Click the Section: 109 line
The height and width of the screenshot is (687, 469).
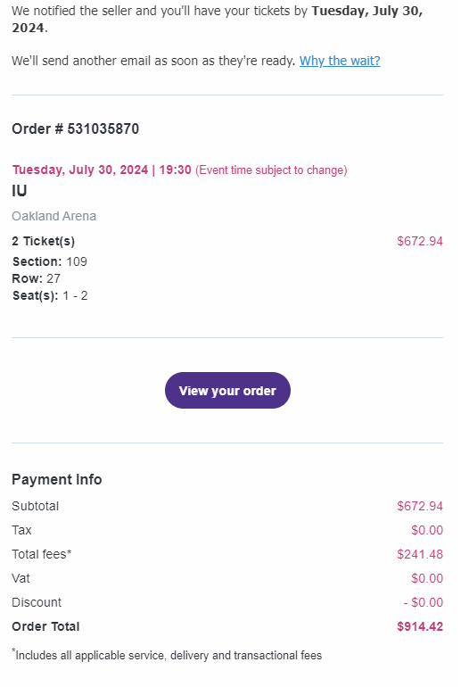pos(49,261)
